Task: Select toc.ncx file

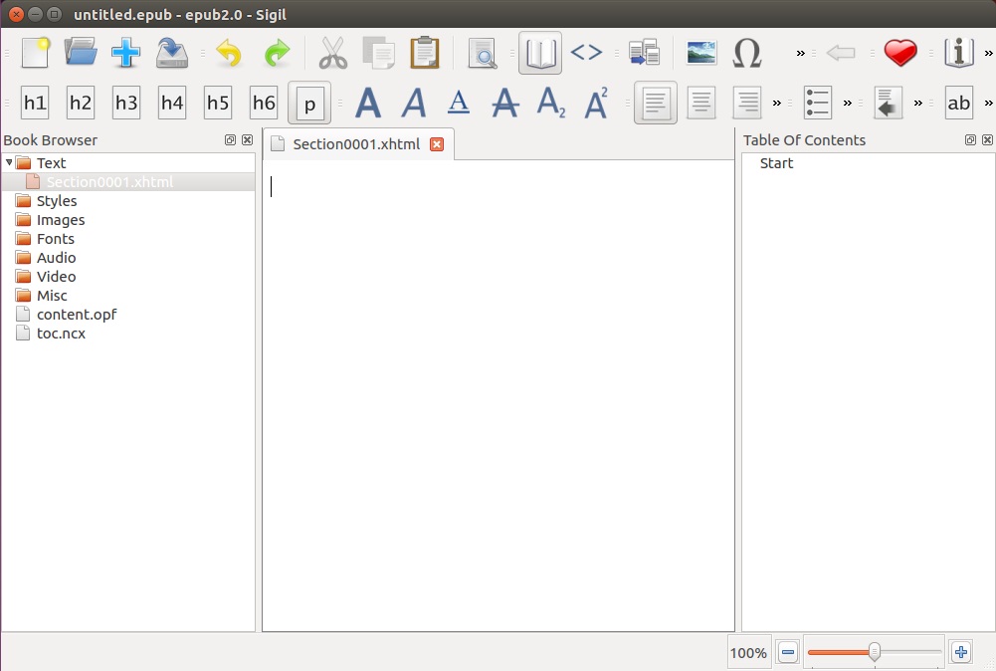Action: coord(61,334)
